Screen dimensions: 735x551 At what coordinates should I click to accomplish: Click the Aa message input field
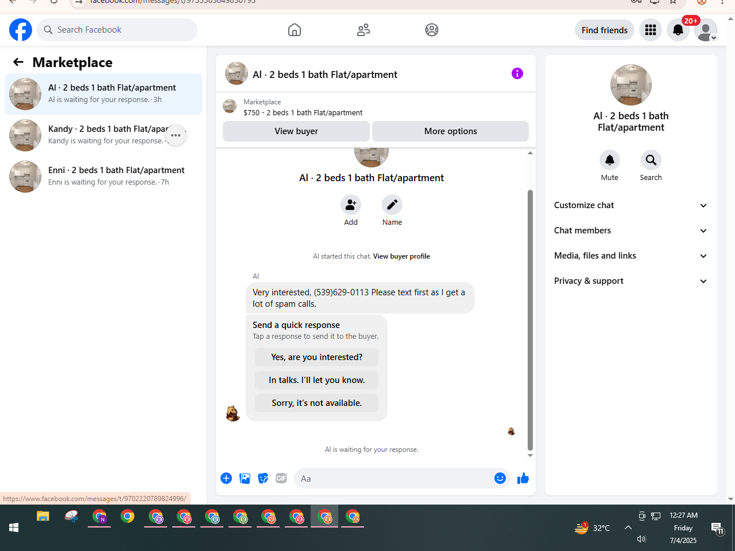coord(394,478)
